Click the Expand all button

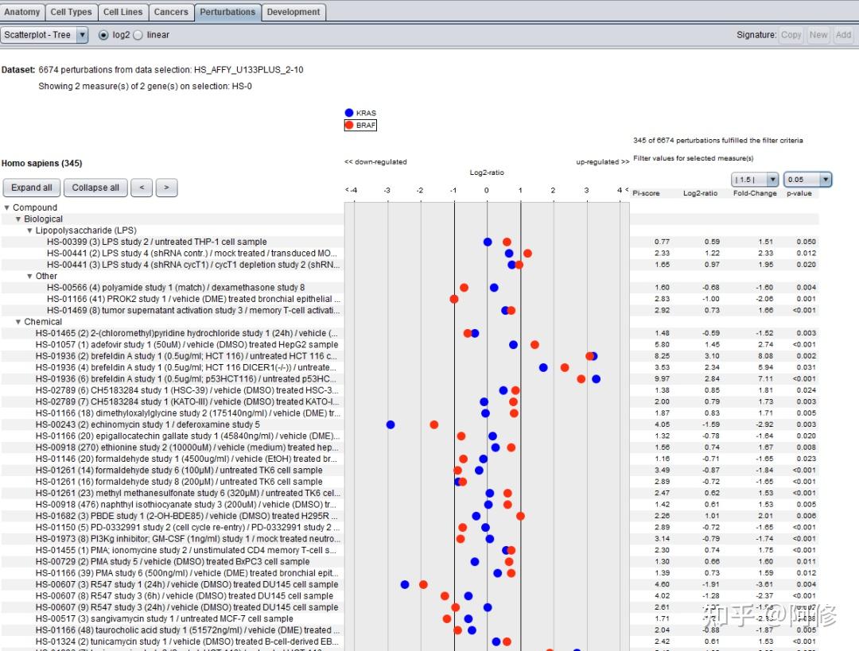[32, 188]
